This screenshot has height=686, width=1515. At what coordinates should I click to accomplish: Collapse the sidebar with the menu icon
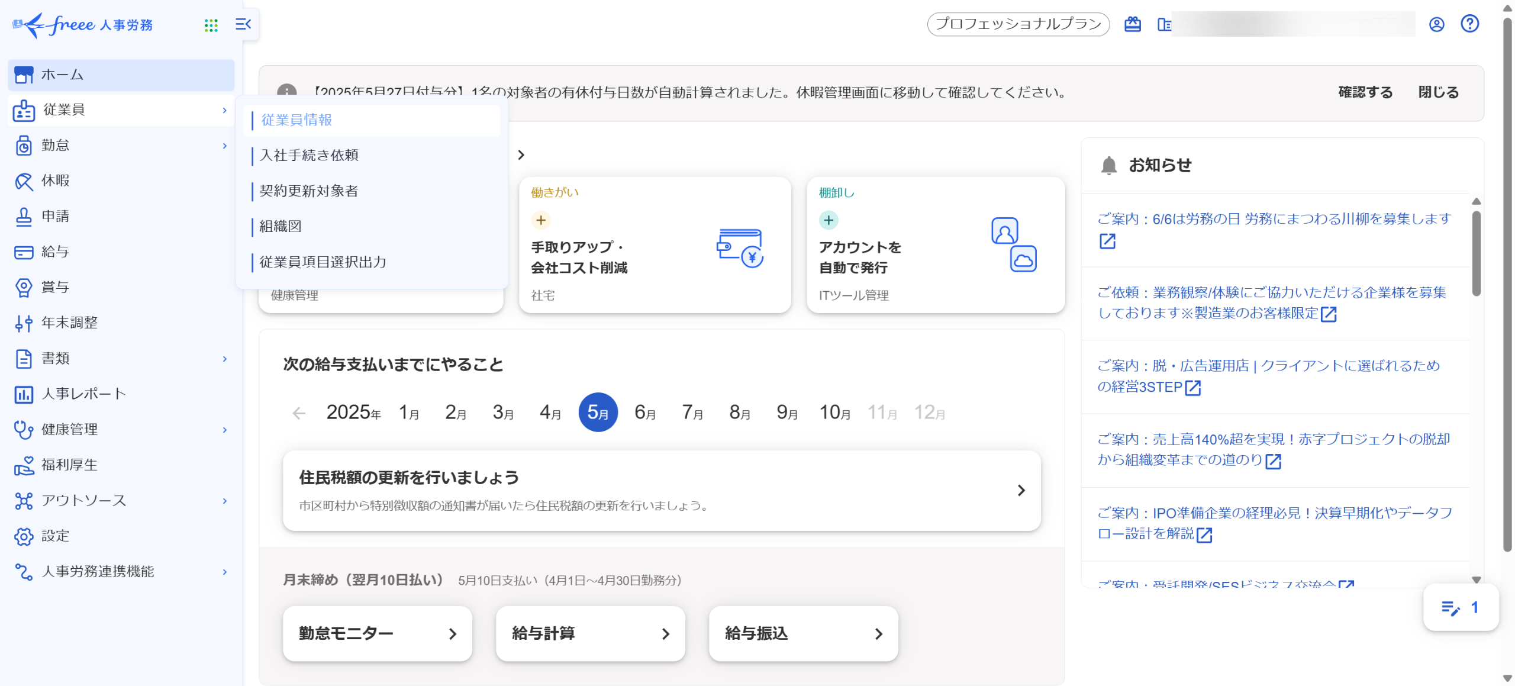point(243,24)
